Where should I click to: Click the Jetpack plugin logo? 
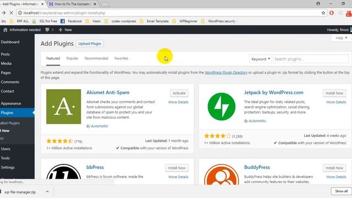click(222, 106)
